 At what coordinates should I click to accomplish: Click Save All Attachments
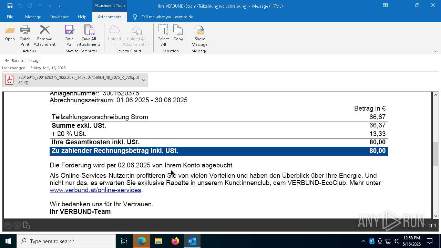pyautogui.click(x=89, y=36)
